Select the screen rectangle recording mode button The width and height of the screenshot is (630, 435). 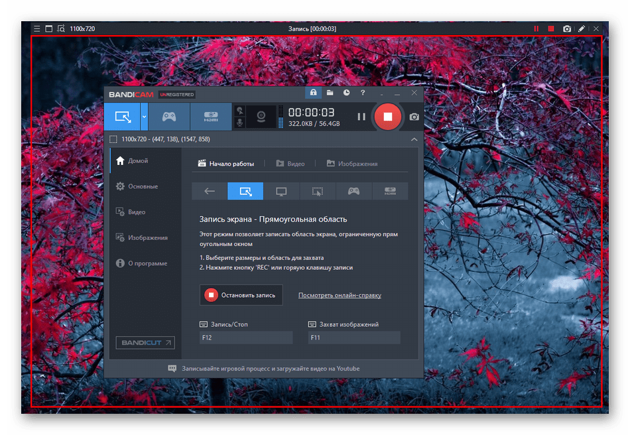(122, 117)
